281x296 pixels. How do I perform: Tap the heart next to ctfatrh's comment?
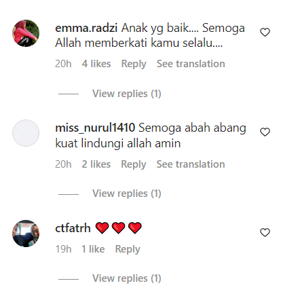tap(265, 232)
